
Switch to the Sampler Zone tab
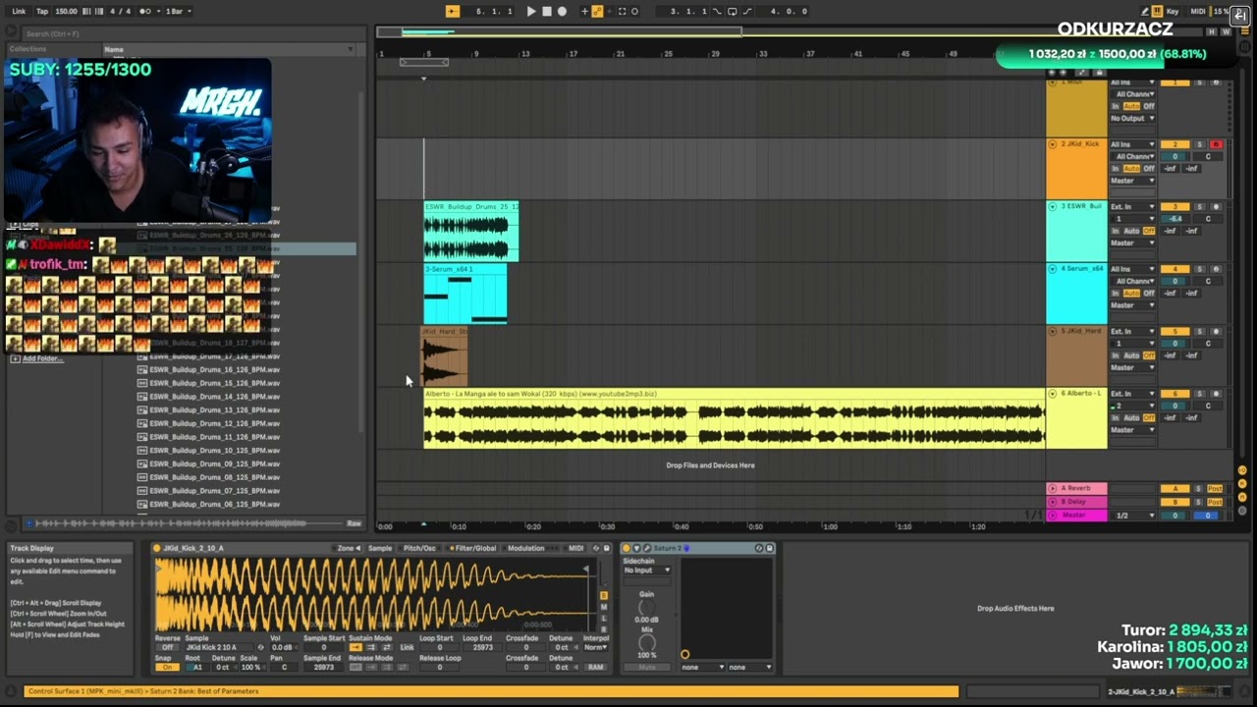click(x=349, y=548)
